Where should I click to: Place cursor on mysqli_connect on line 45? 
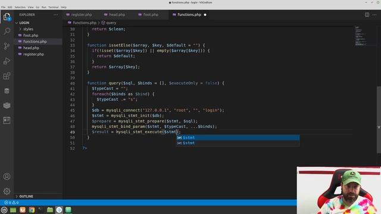pos(123,111)
